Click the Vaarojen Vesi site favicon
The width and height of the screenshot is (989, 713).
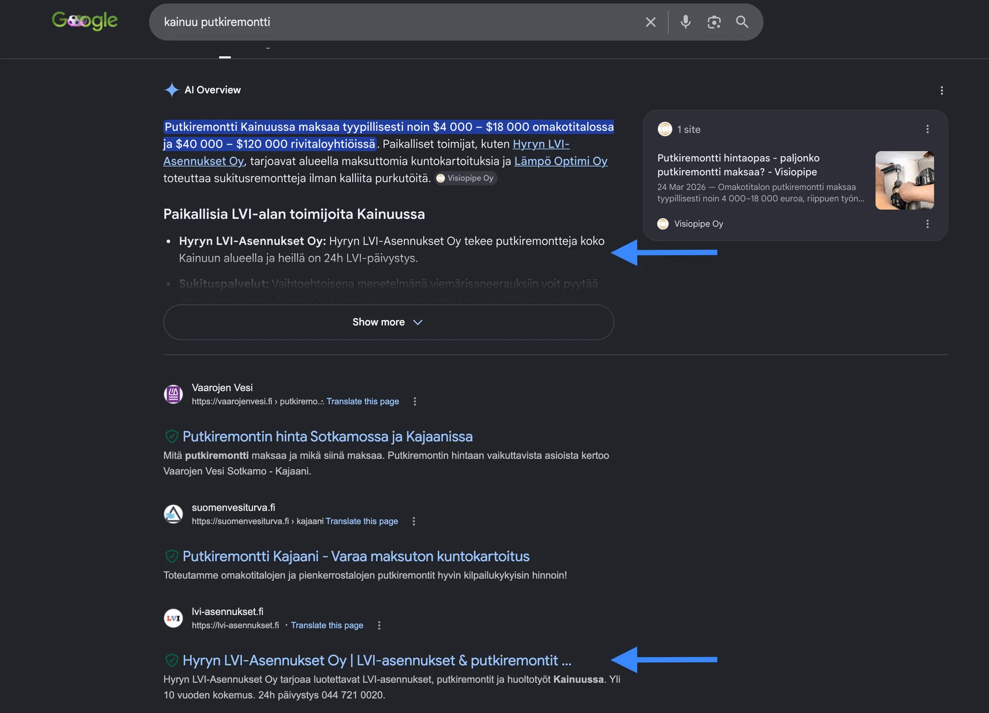[x=174, y=394]
